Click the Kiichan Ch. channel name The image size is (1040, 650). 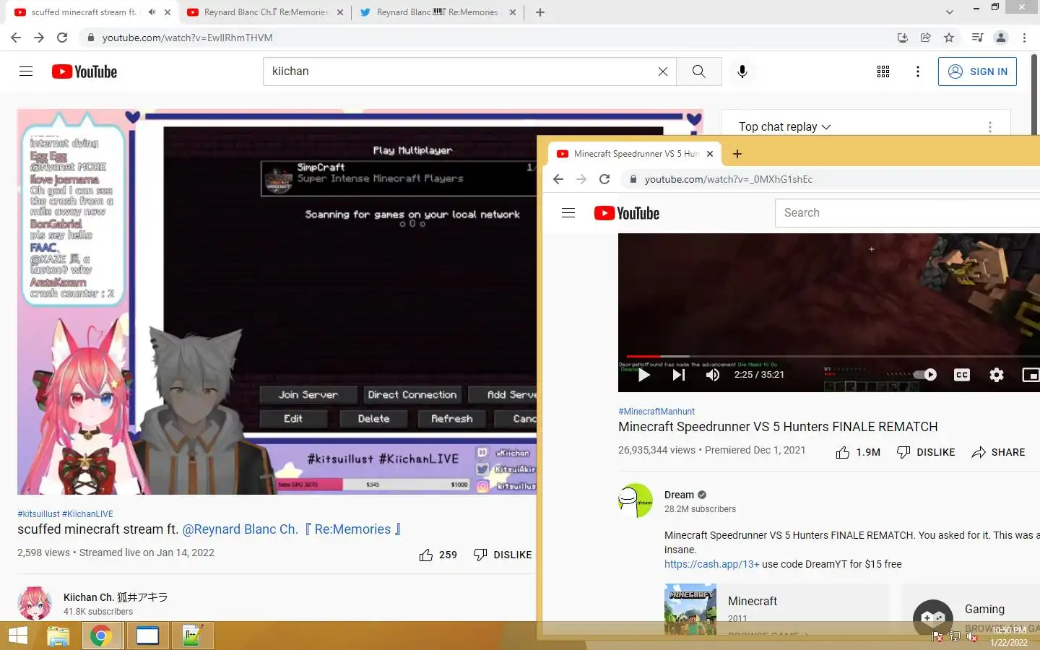tap(116, 597)
